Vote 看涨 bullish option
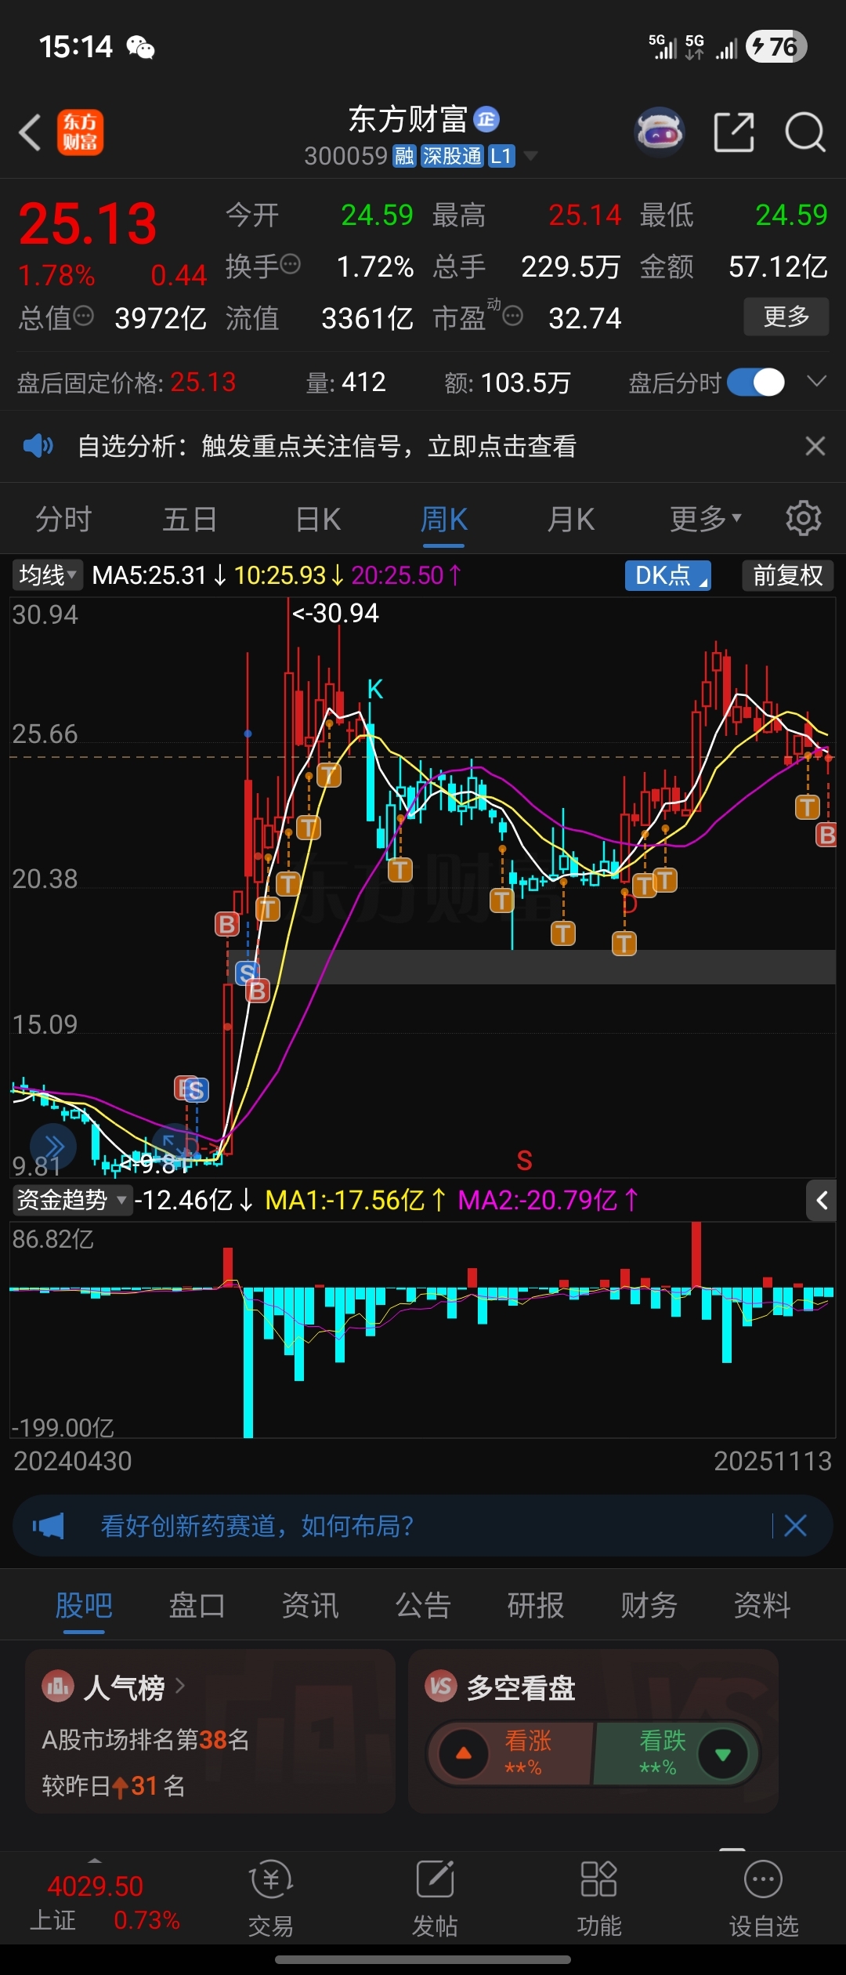 pos(509,1753)
